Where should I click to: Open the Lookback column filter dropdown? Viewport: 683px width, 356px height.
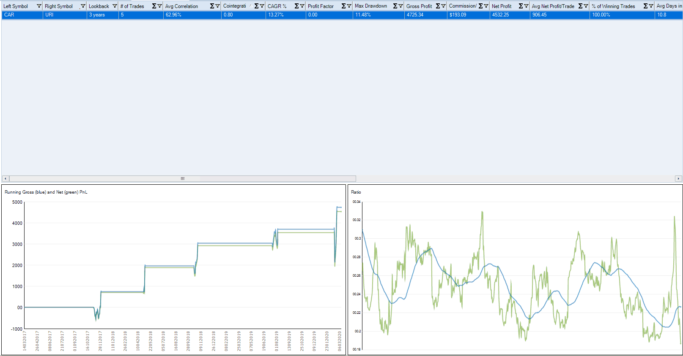click(115, 6)
